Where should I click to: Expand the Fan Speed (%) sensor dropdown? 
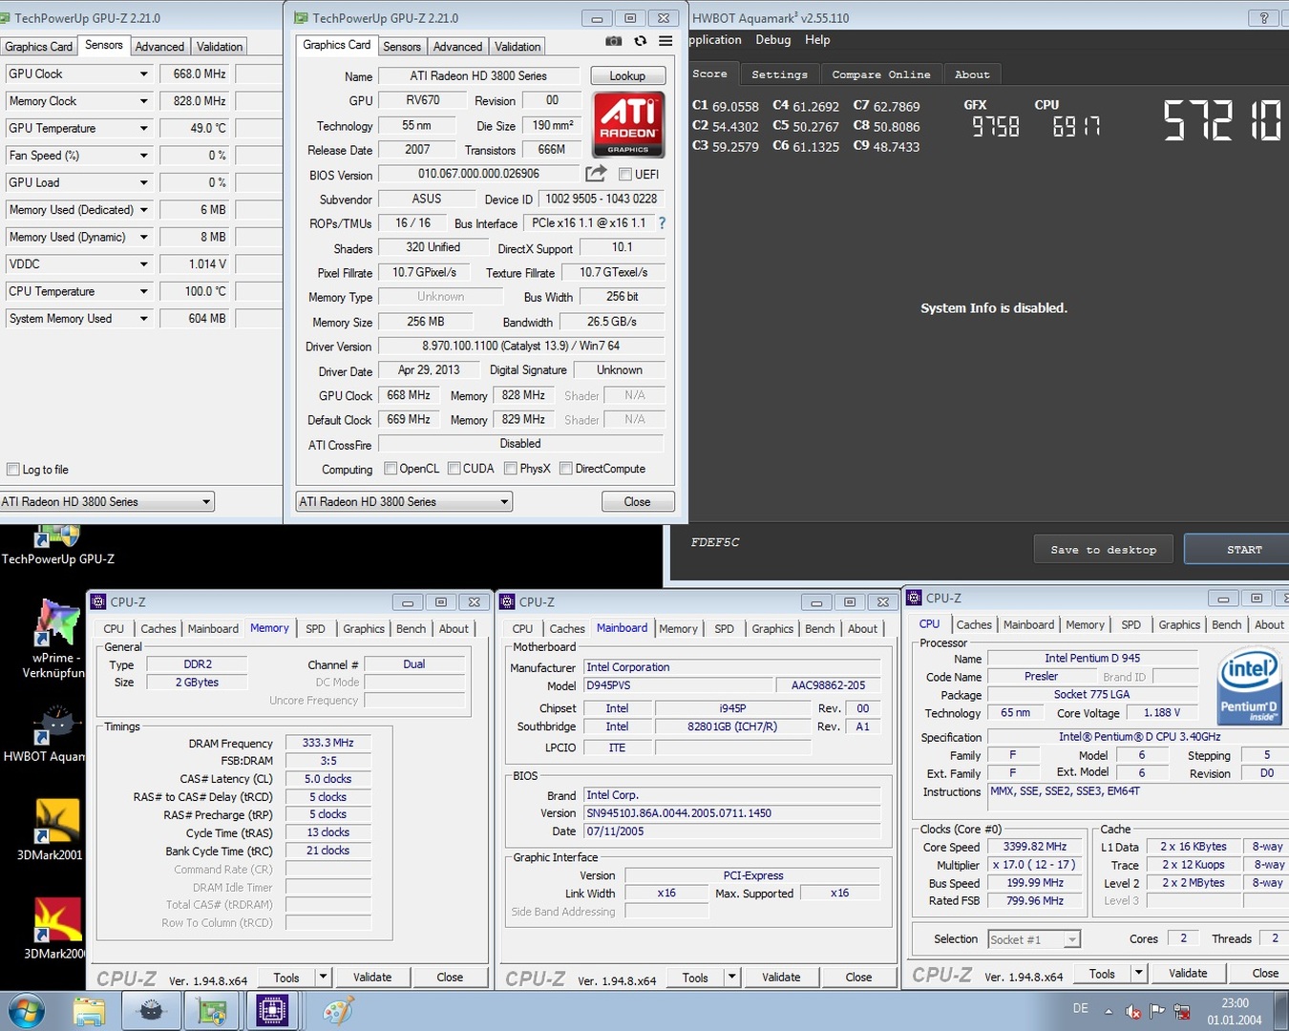coord(144,155)
